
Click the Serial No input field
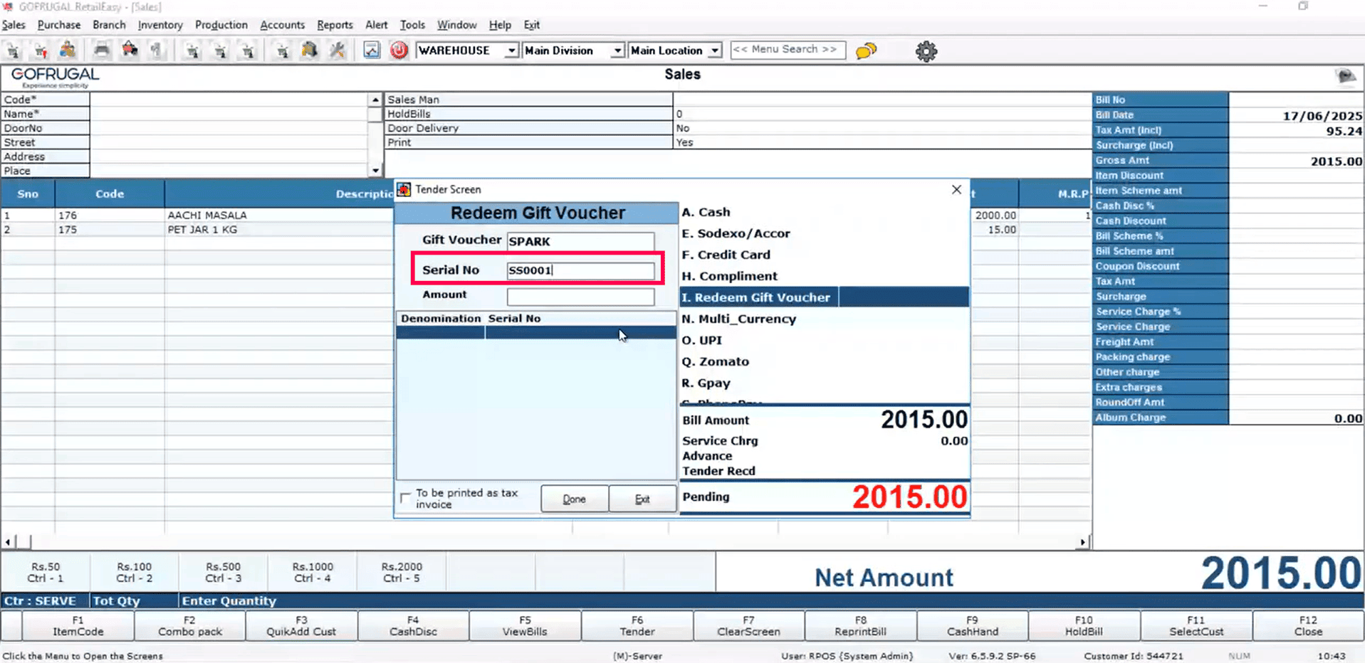580,270
